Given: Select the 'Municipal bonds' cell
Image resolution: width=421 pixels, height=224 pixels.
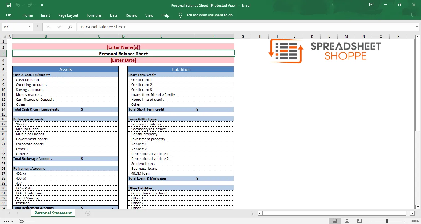Looking at the screenshot, I should click(x=46, y=134).
